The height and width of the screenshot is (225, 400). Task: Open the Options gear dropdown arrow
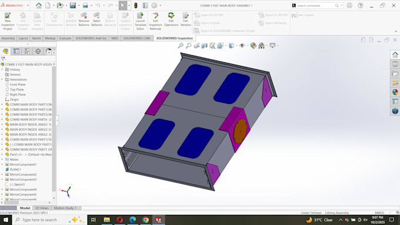160,5
